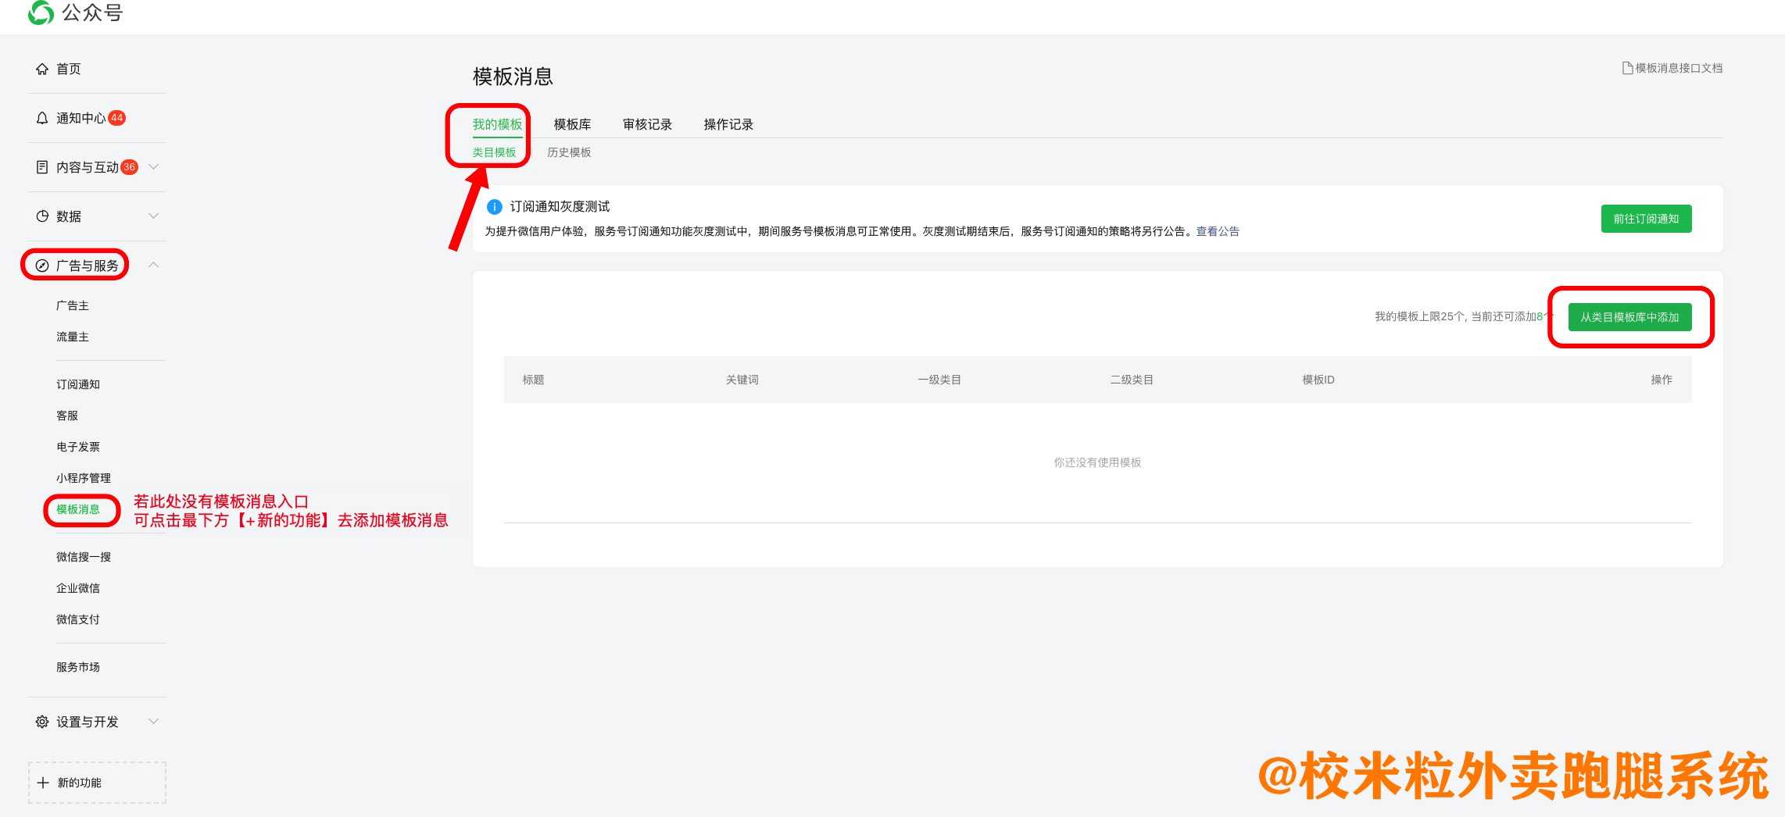Switch to the 模板库 tab
Image resolution: width=1785 pixels, height=817 pixels.
[x=571, y=123]
